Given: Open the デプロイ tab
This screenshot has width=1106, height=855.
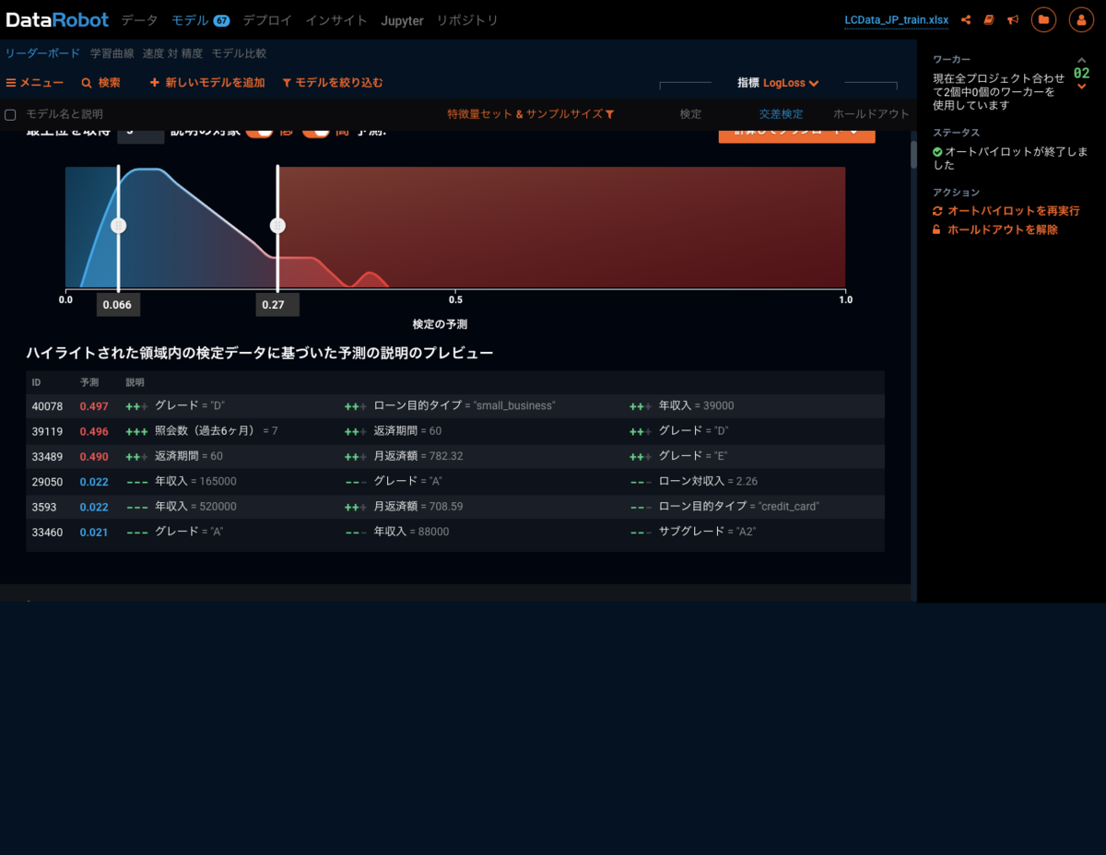Looking at the screenshot, I should (267, 20).
